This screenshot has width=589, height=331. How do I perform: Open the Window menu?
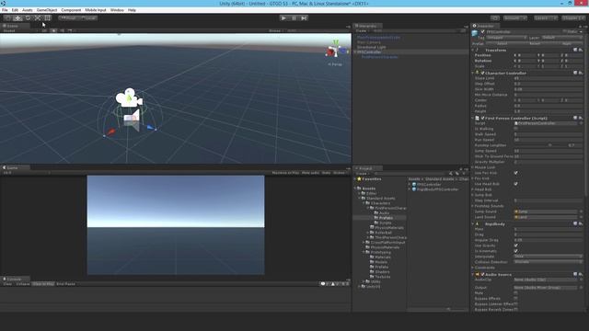pyautogui.click(x=117, y=10)
